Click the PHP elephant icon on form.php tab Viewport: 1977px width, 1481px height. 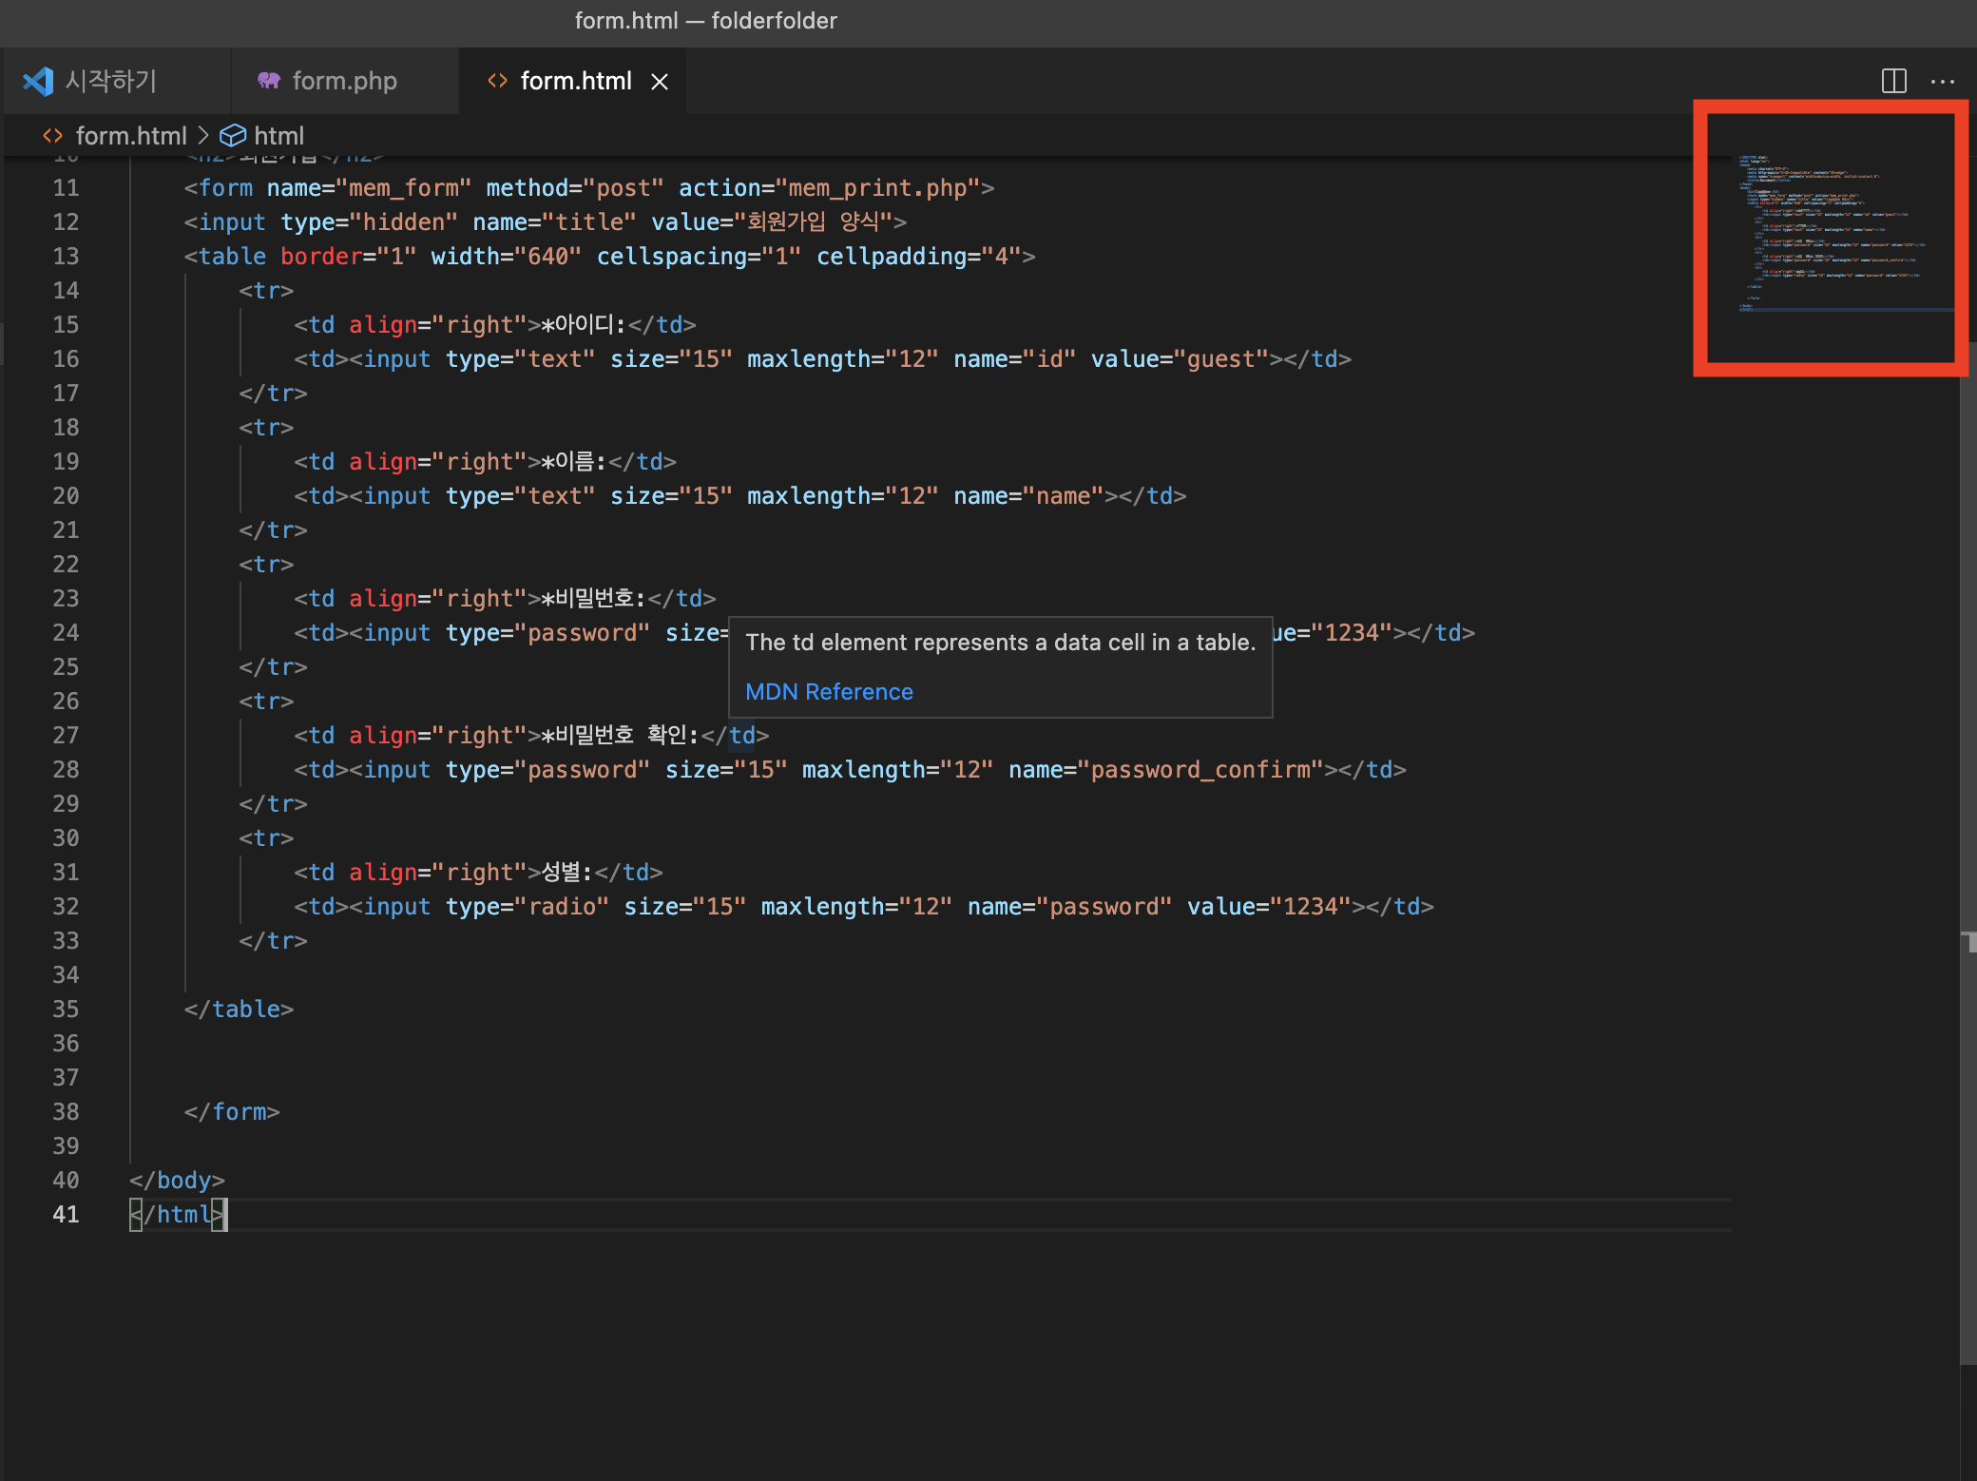(x=269, y=81)
